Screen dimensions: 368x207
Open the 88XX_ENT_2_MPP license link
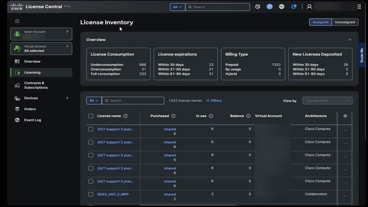(113, 194)
